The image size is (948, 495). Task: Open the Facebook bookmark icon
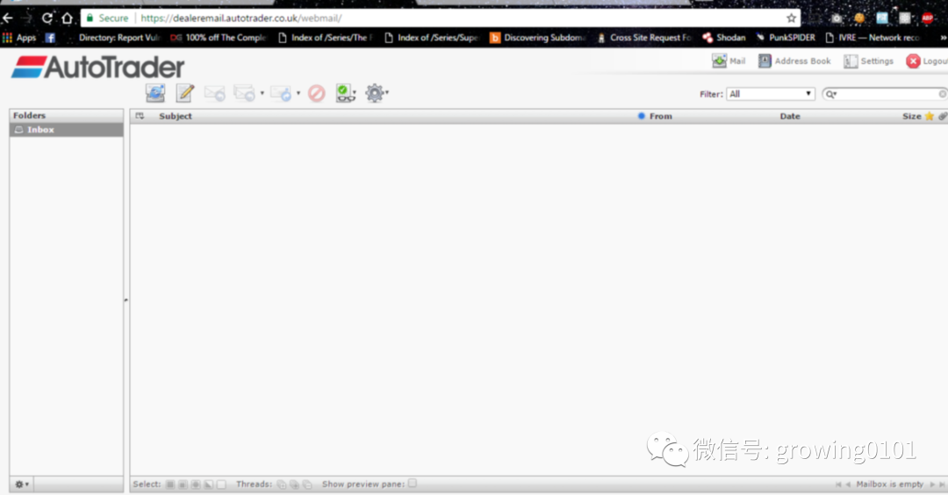(50, 38)
